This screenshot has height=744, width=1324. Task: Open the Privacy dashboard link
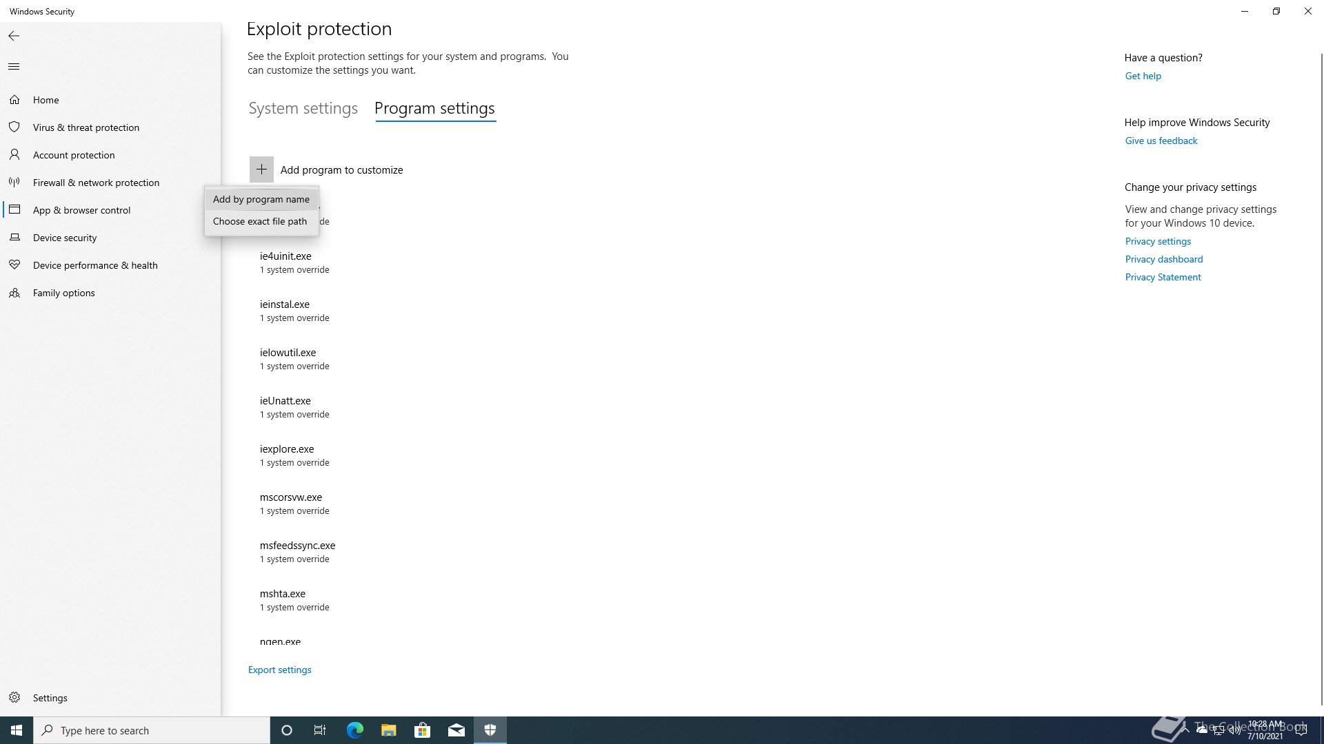click(x=1163, y=259)
